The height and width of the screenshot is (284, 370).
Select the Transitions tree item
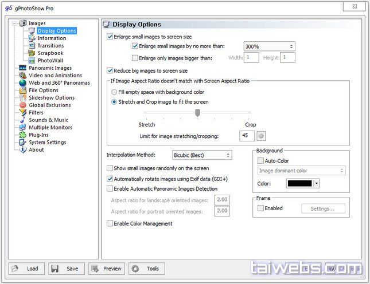[x=50, y=46]
